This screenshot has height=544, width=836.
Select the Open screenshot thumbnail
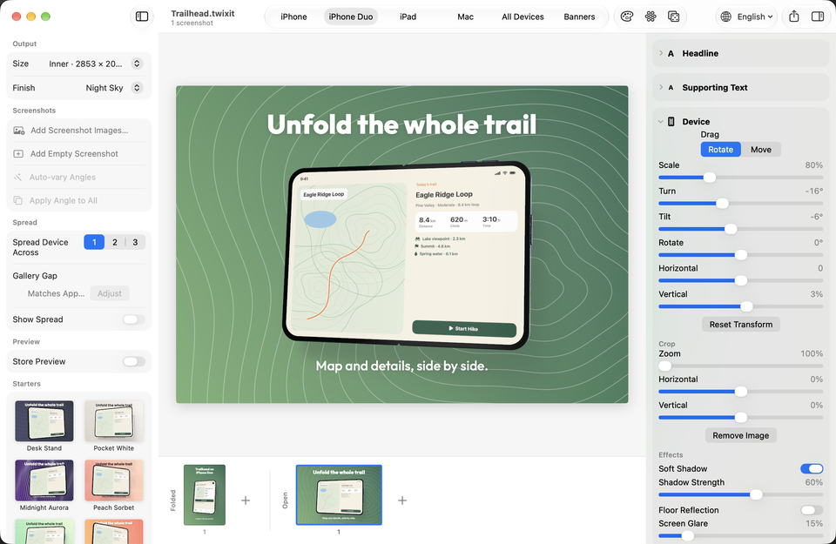[x=339, y=495]
